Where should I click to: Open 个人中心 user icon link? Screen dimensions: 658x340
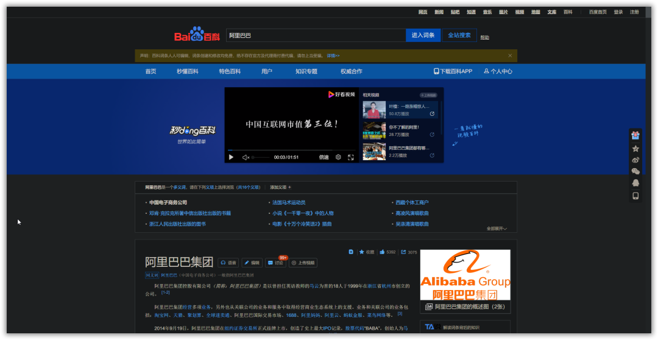[498, 71]
